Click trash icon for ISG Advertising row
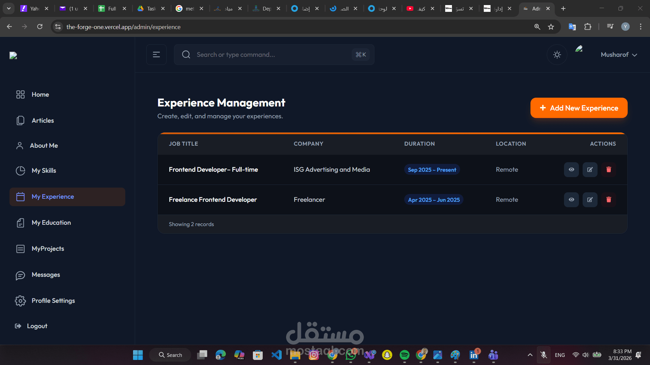The height and width of the screenshot is (365, 650). click(608, 170)
